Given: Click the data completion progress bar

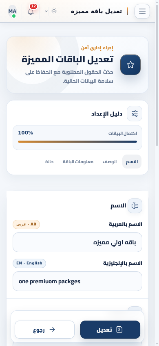Looking at the screenshot, I should (x=77, y=142).
